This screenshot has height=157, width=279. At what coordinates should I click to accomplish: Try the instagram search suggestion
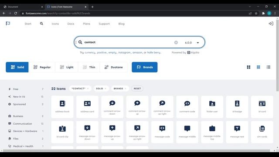coord(124,52)
